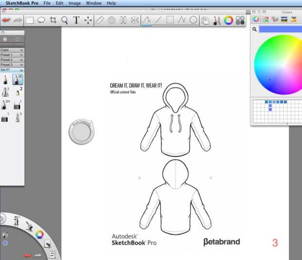The height and width of the screenshot is (260, 302).
Task: Select the straight Line tool
Action: 158,20
